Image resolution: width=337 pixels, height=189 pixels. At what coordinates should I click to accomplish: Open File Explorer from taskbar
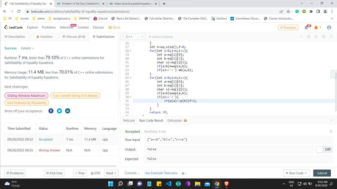(197, 184)
